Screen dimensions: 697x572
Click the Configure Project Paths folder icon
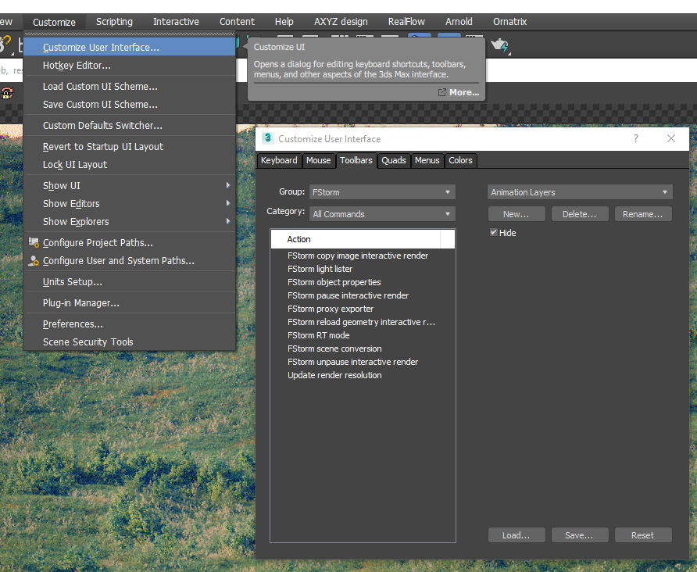pyautogui.click(x=34, y=243)
